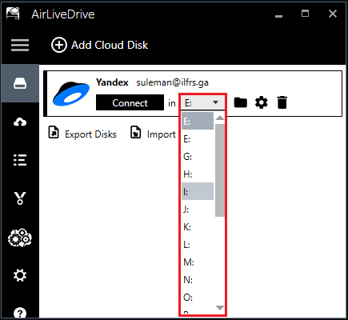Image resolution: width=348 pixels, height=320 pixels.
Task: Maximize the AirLiveDrive window
Action: [x=305, y=14]
